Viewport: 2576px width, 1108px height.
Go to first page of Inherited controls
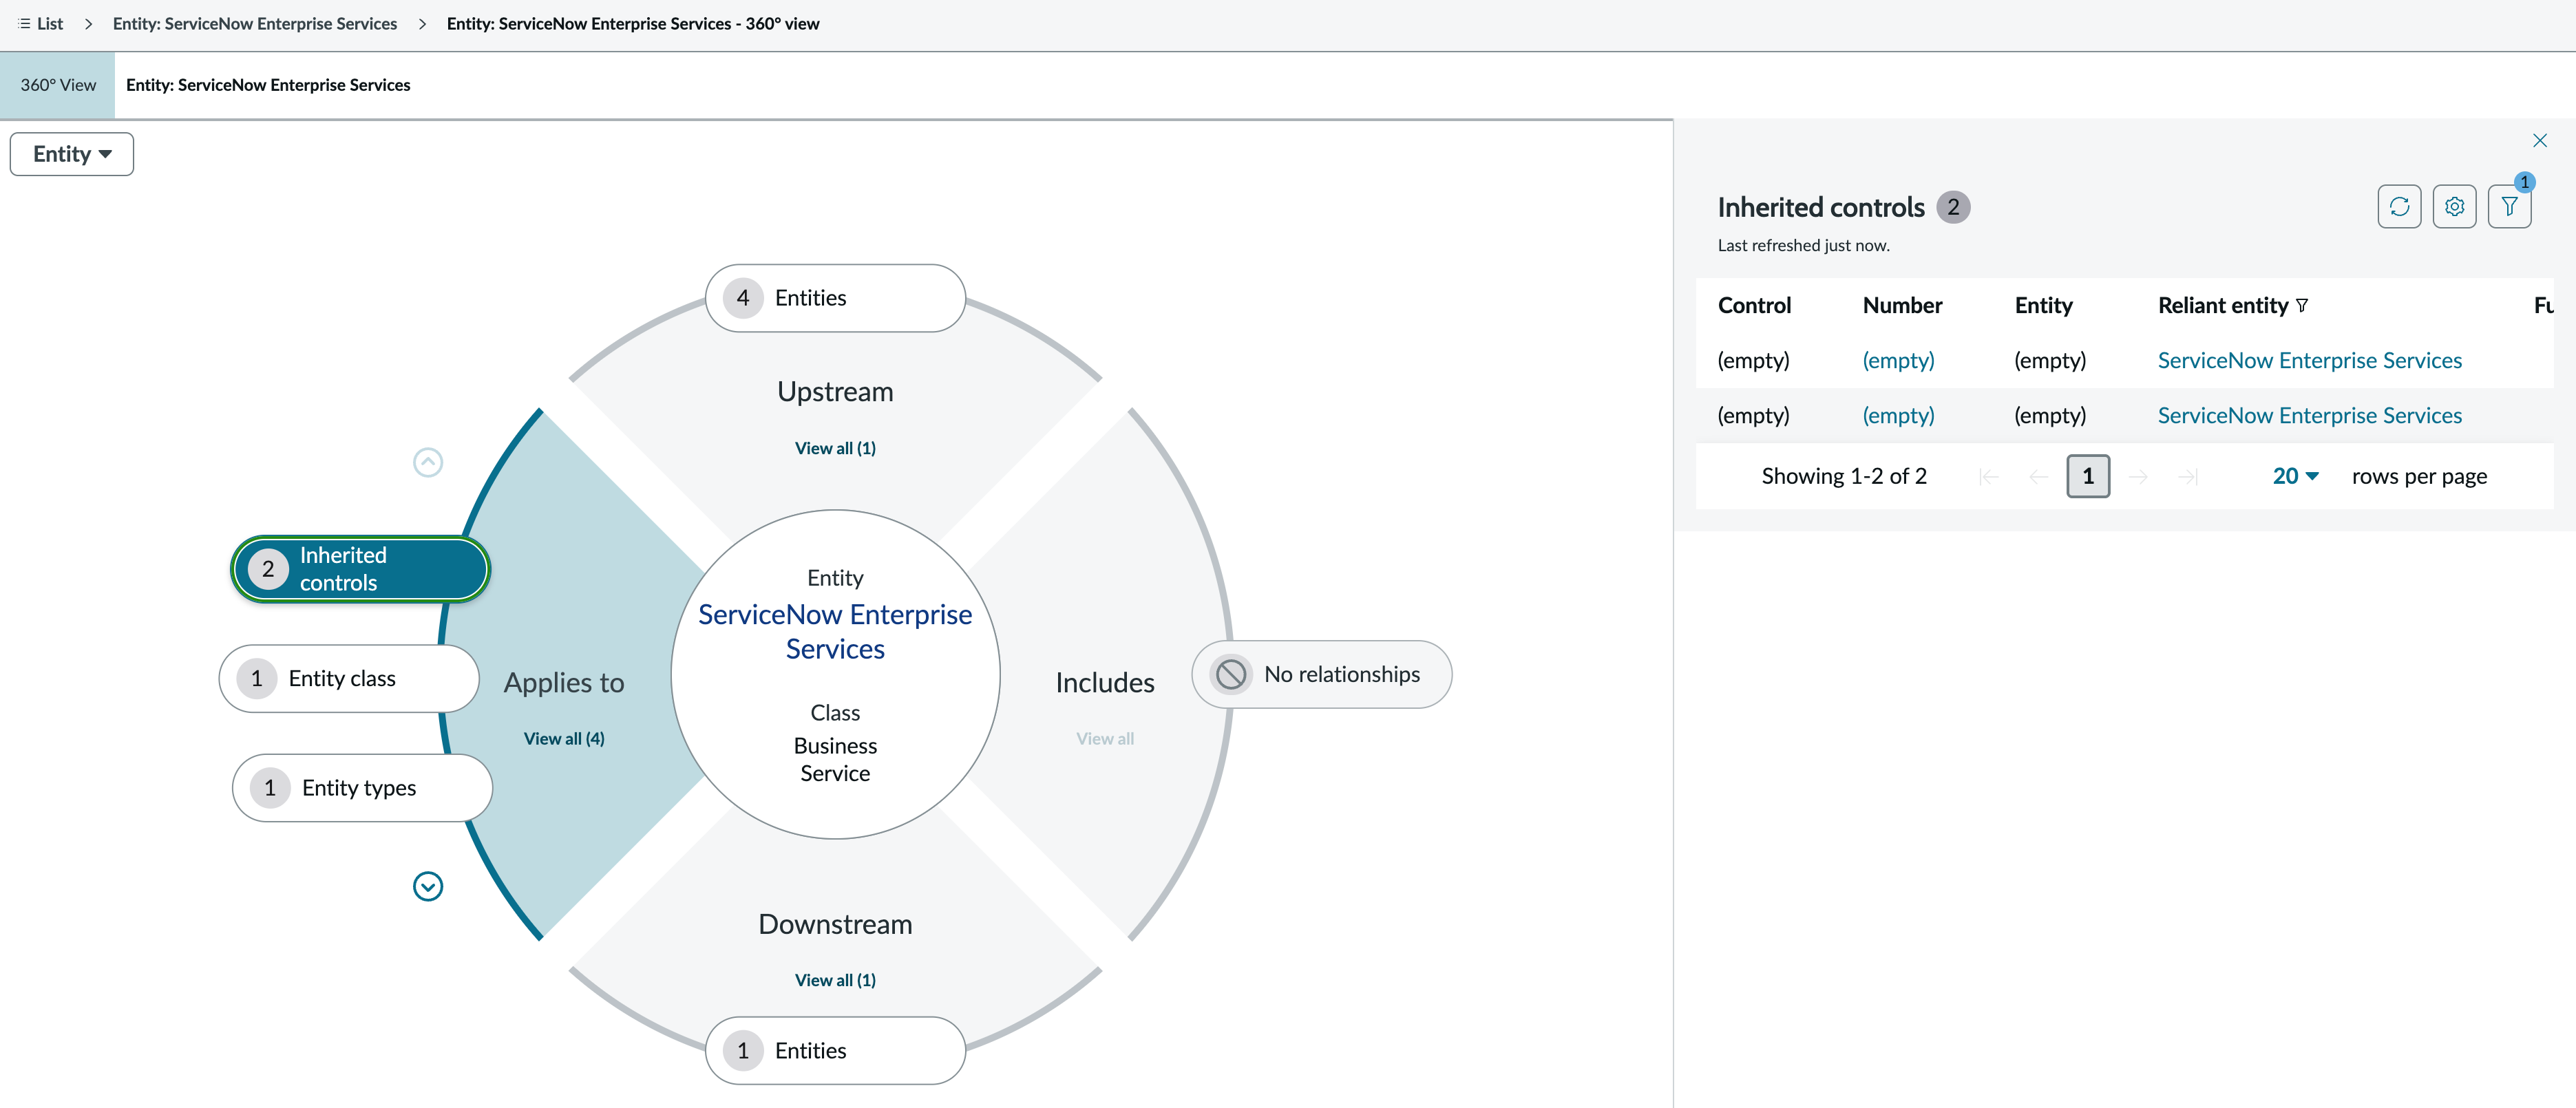tap(1989, 477)
